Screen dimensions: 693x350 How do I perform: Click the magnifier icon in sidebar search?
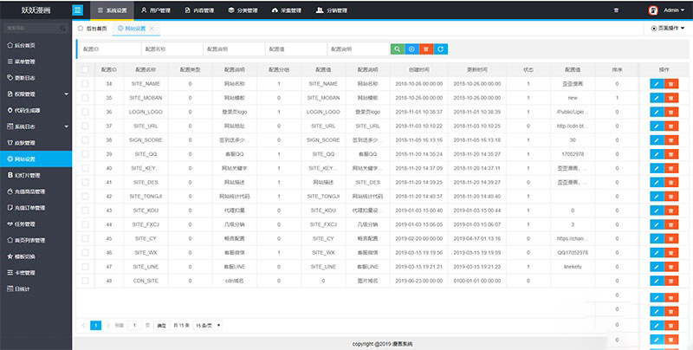point(62,28)
